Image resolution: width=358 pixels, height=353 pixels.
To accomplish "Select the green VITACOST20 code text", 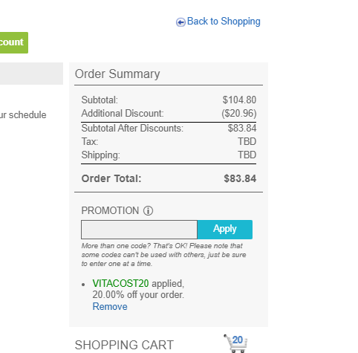I will coord(120,283).
